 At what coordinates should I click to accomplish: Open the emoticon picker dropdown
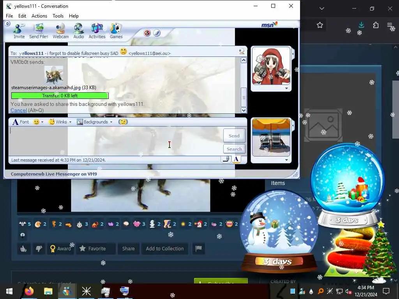click(x=39, y=122)
